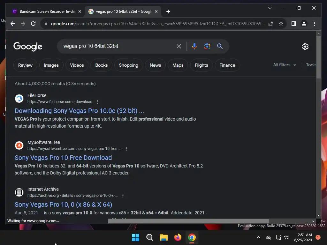
Task: Click the filehorse.com URL breadcrumb
Action: pos(60,102)
